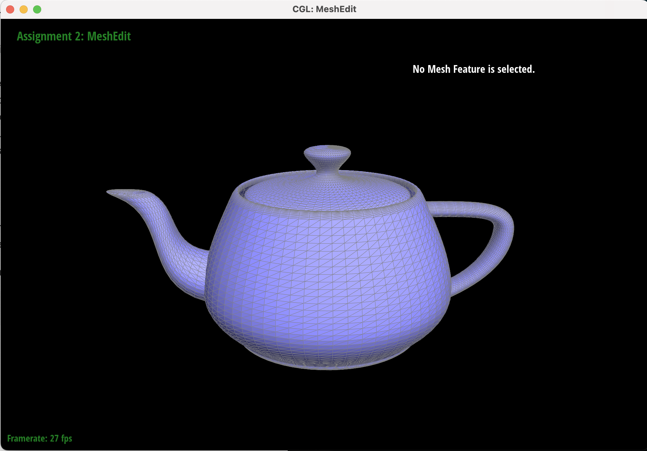Click the yellow minimize window button
This screenshot has height=451, width=647.
[x=24, y=9]
